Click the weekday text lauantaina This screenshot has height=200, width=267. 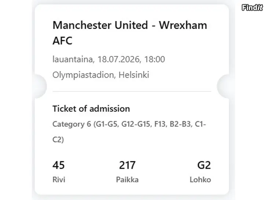pos(73,59)
